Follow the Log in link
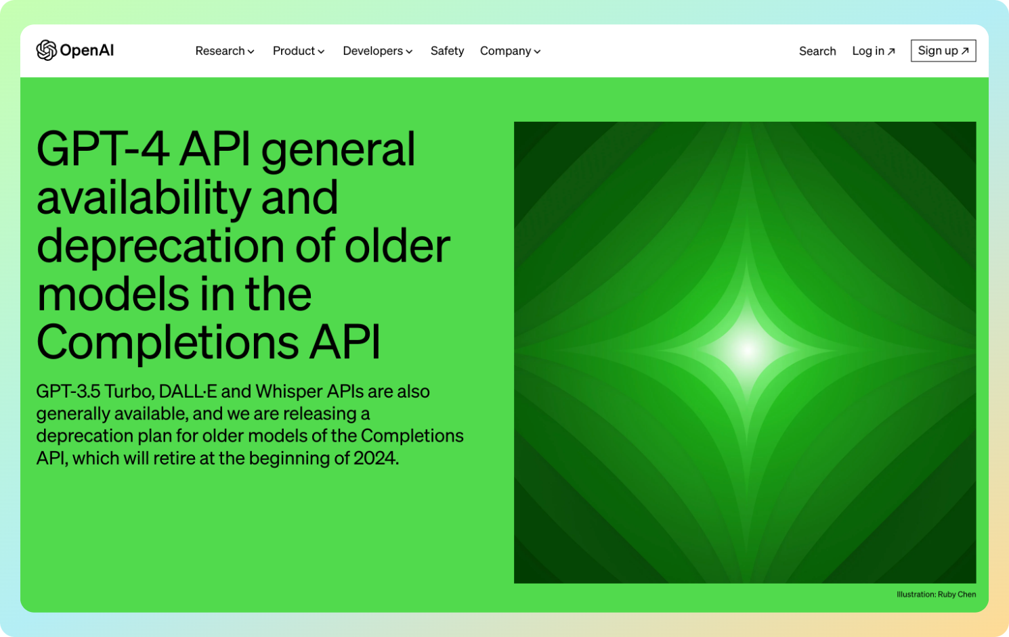Image resolution: width=1009 pixels, height=637 pixels. (874, 51)
